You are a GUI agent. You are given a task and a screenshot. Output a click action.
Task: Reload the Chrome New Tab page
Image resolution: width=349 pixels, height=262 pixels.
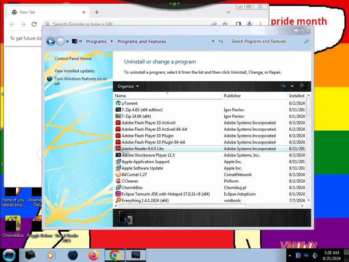[x=34, y=24]
